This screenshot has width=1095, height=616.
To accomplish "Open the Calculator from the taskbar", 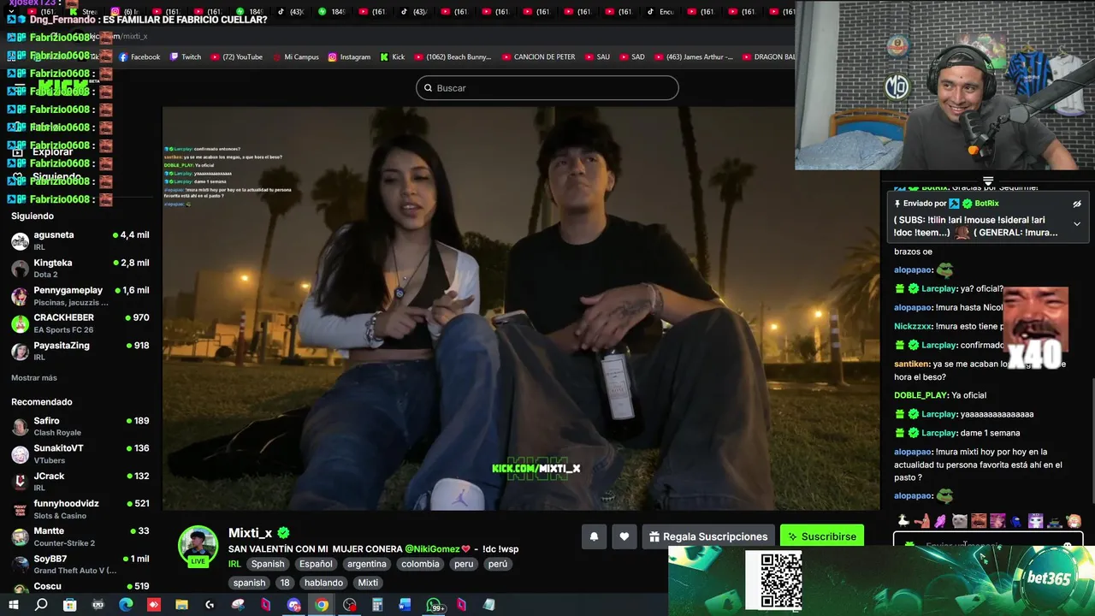I will [x=377, y=605].
